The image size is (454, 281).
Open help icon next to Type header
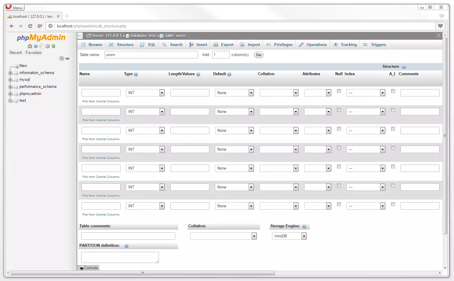pyautogui.click(x=136, y=74)
